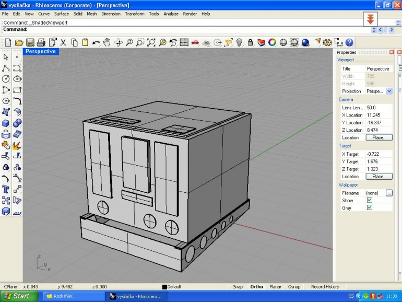Click the lightbulb Hide objects icon

click(239, 42)
